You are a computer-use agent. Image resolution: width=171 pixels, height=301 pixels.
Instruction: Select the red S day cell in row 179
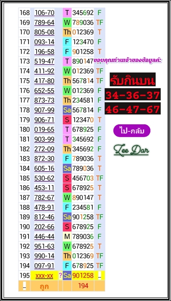(x=67, y=120)
